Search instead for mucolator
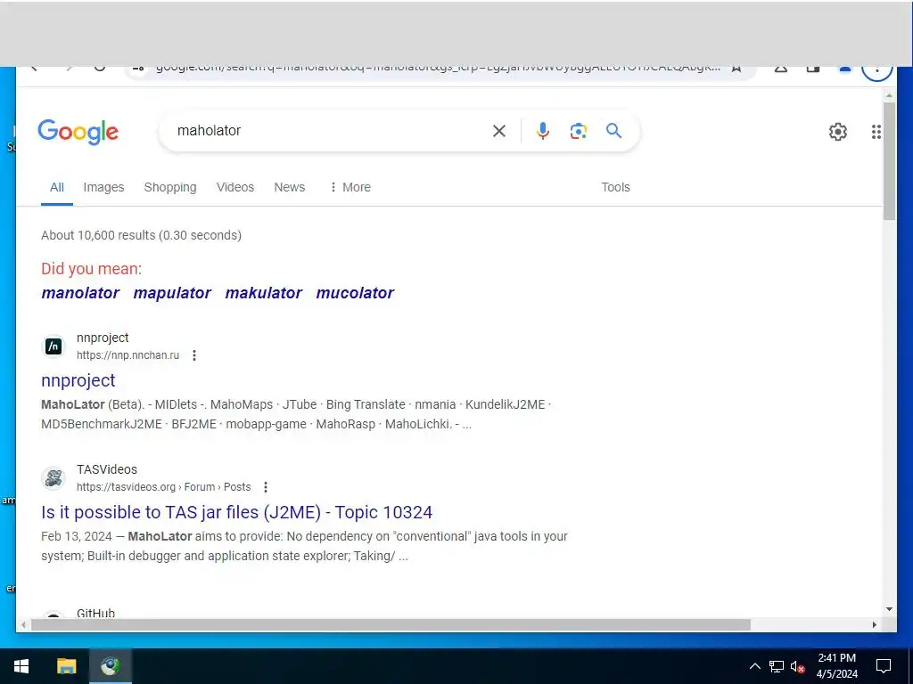 tap(355, 293)
